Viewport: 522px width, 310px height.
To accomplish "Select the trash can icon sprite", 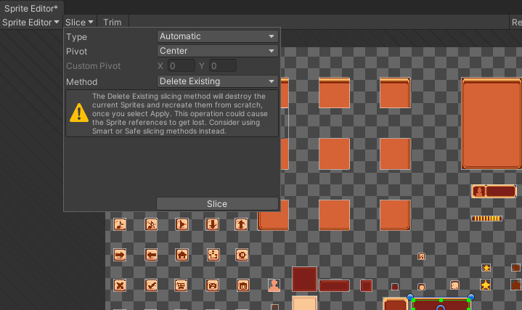I will (x=243, y=285).
